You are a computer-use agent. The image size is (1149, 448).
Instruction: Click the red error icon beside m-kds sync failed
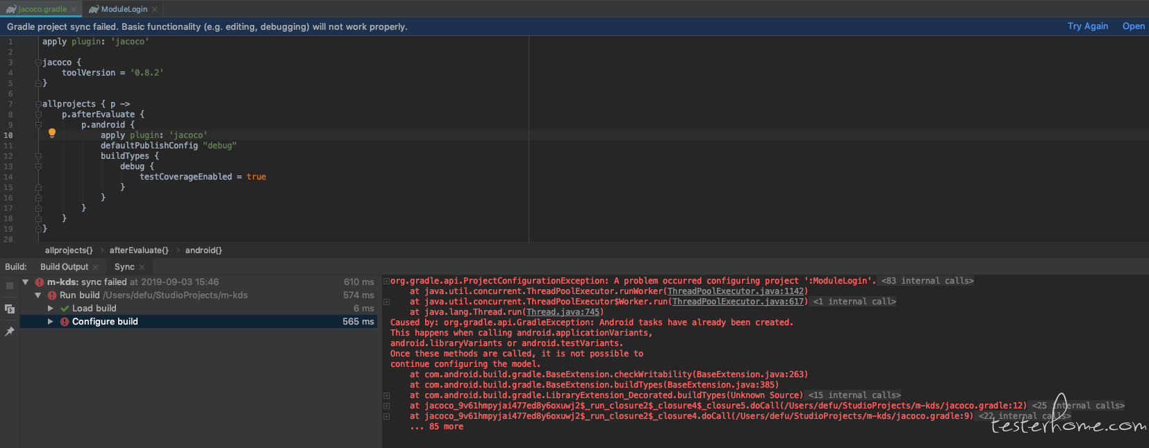coord(40,282)
